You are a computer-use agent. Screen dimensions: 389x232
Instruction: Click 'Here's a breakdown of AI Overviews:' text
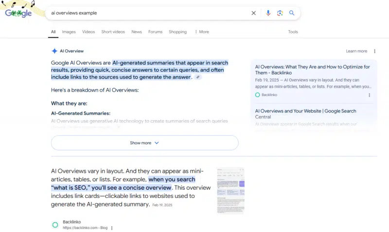point(95,90)
